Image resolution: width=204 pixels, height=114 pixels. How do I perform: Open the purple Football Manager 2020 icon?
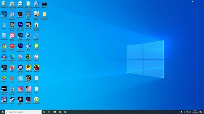click(x=20, y=67)
